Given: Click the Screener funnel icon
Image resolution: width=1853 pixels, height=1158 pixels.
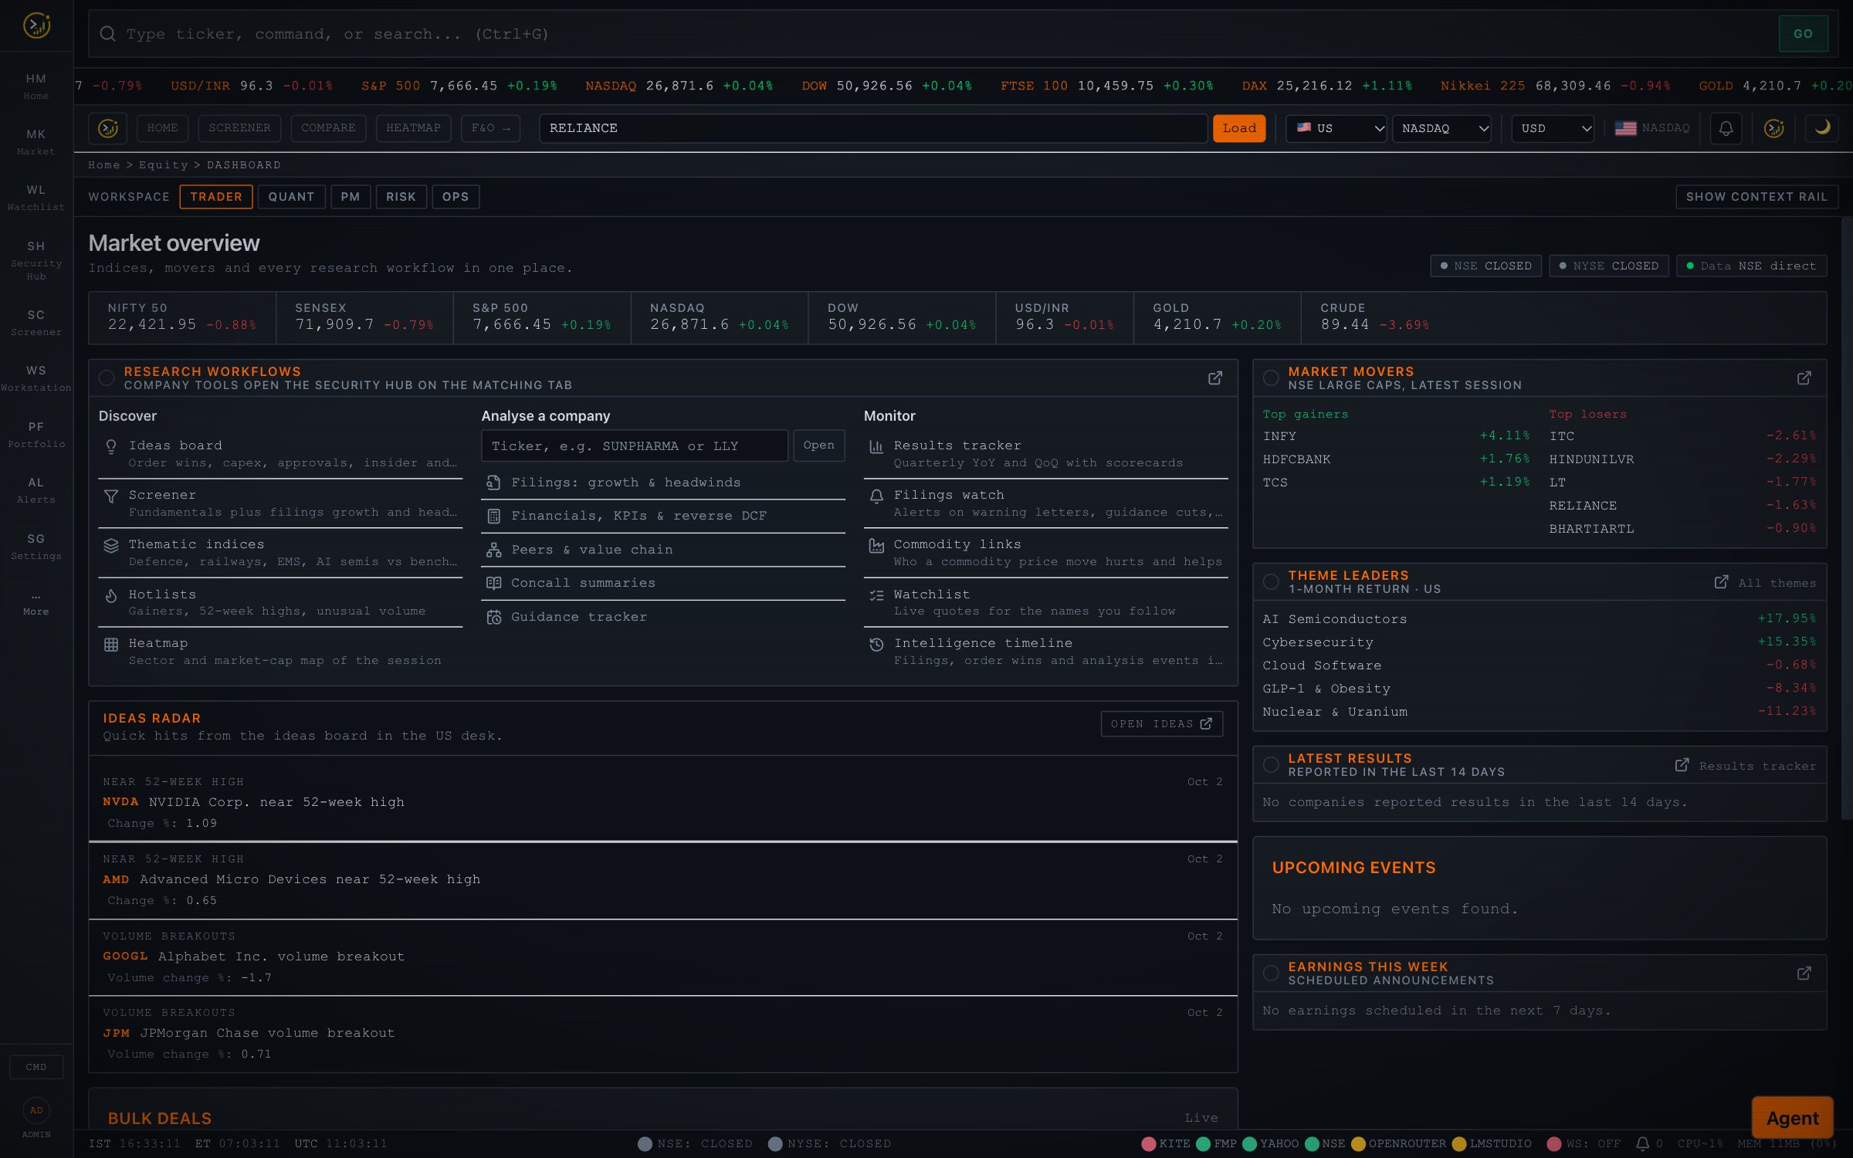Looking at the screenshot, I should (x=111, y=496).
